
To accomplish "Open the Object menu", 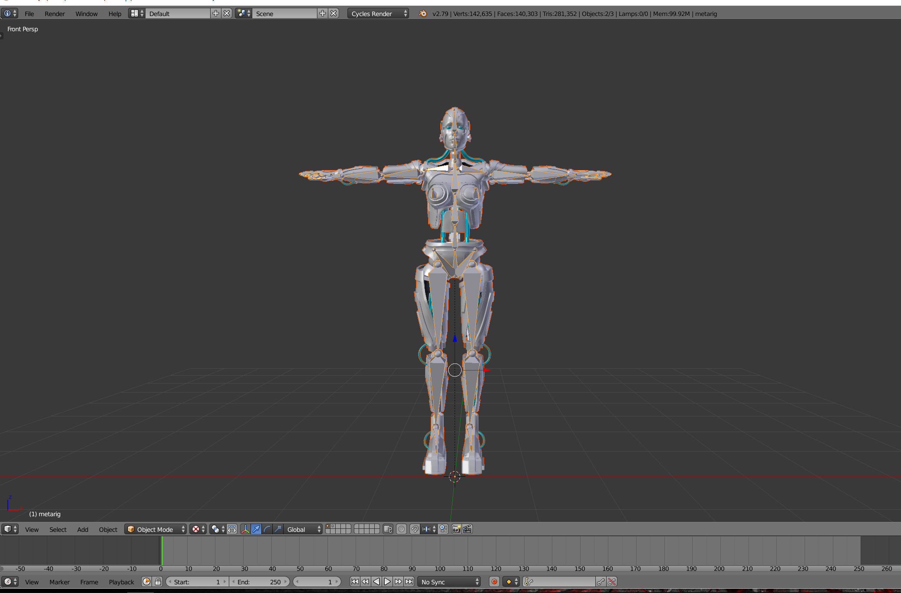I will [108, 529].
